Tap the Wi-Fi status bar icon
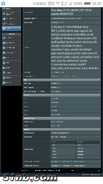This screenshot has height=184, width=103. [58, 3]
